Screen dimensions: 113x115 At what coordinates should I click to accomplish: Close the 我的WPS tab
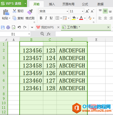tap(58, 27)
